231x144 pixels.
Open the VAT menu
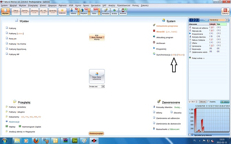point(104,5)
